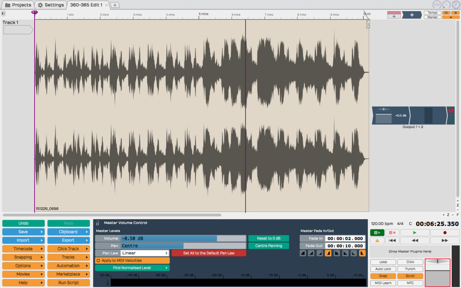Click the padlock icon beside Master Volume Control

(98, 223)
